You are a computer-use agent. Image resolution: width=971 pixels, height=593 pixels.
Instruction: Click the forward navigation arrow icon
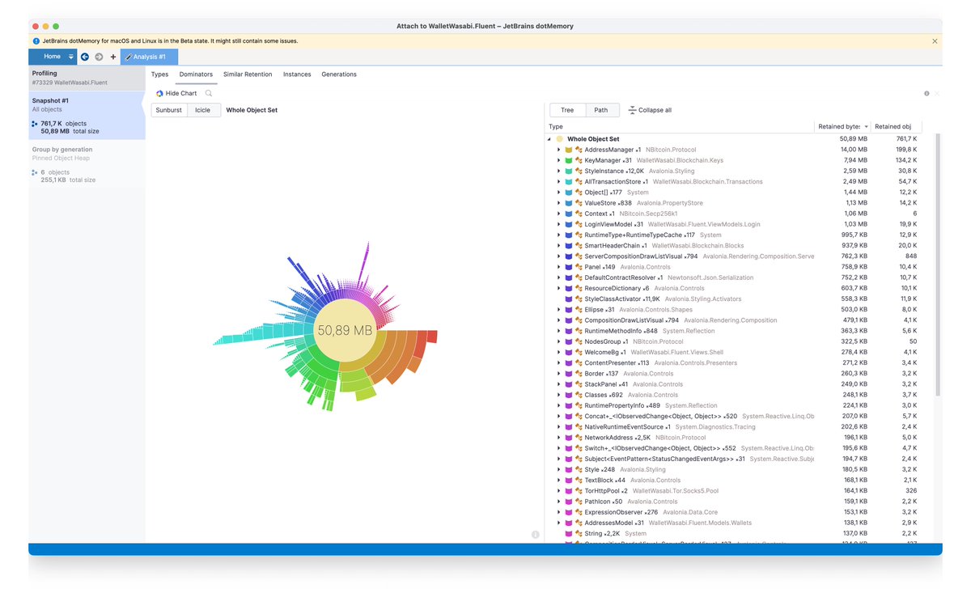click(99, 57)
